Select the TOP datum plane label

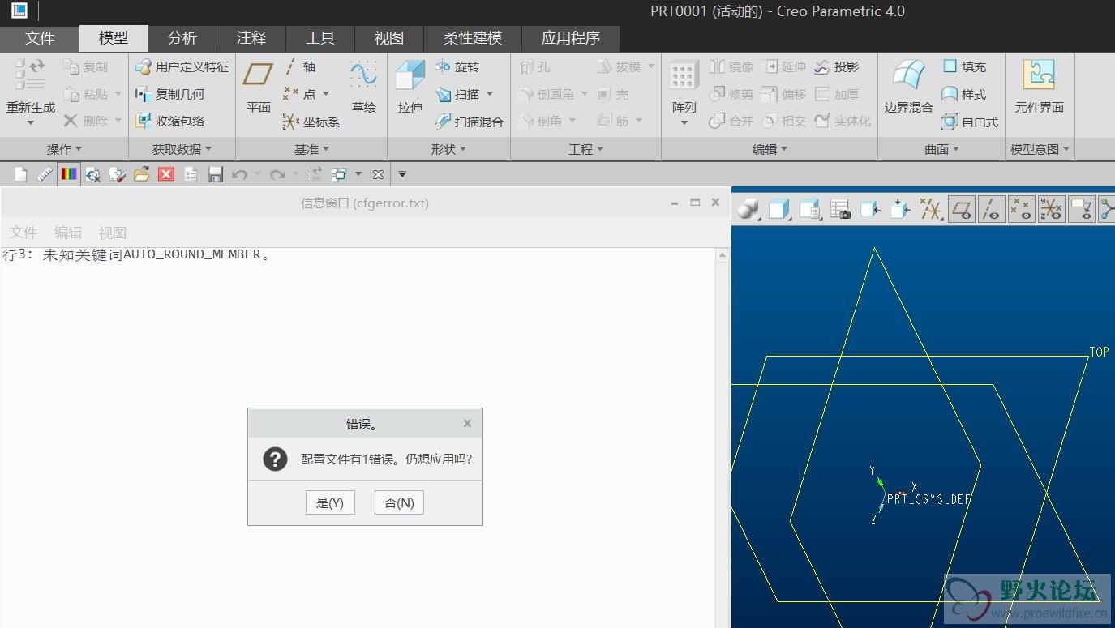1099,352
